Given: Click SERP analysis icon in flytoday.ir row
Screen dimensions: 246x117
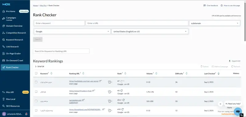Looking at the screenshot, I should (109, 92).
